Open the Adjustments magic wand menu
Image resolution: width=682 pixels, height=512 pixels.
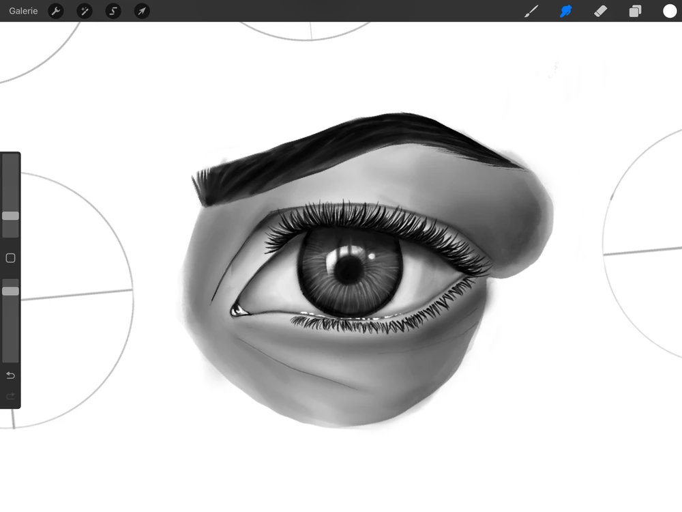[85, 12]
